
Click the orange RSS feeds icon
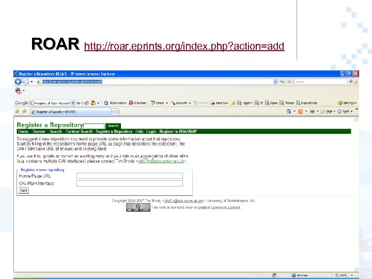[300, 111]
